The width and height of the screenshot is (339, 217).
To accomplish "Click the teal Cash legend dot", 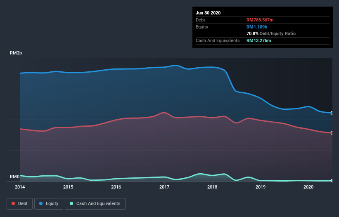I will 71,203.
